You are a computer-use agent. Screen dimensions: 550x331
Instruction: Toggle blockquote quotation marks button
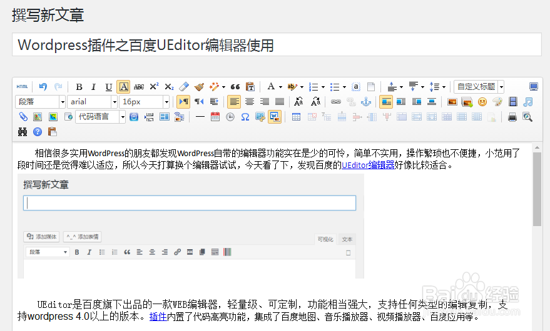235,87
